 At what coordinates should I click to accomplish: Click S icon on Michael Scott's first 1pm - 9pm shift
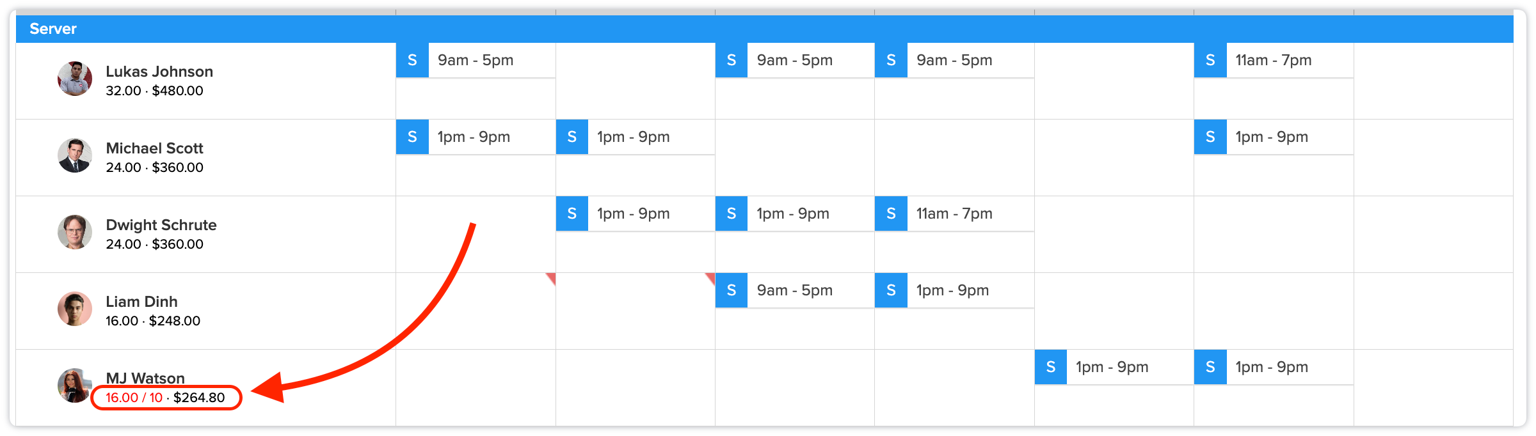[412, 137]
